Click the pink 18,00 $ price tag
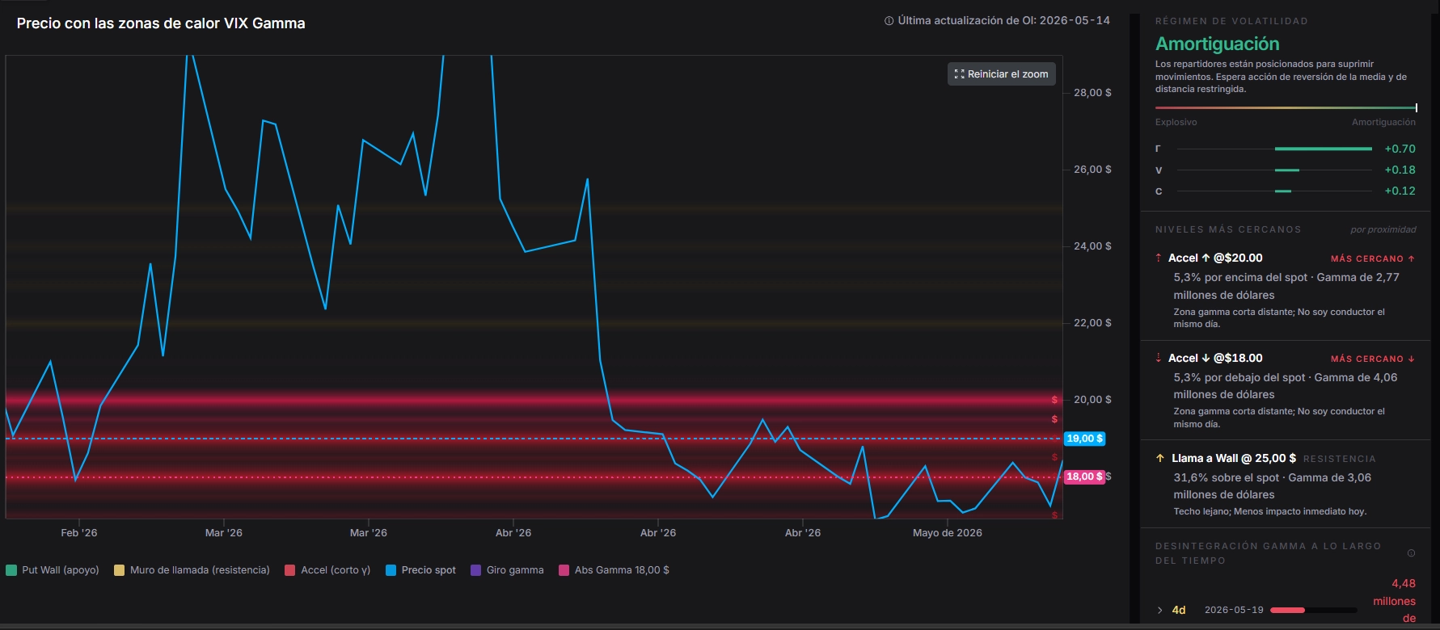 click(x=1084, y=477)
